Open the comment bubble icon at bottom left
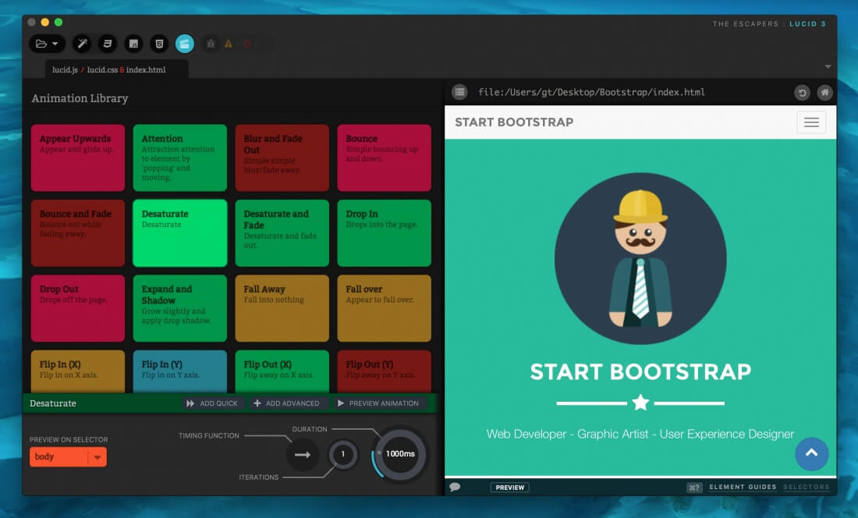 (x=456, y=487)
